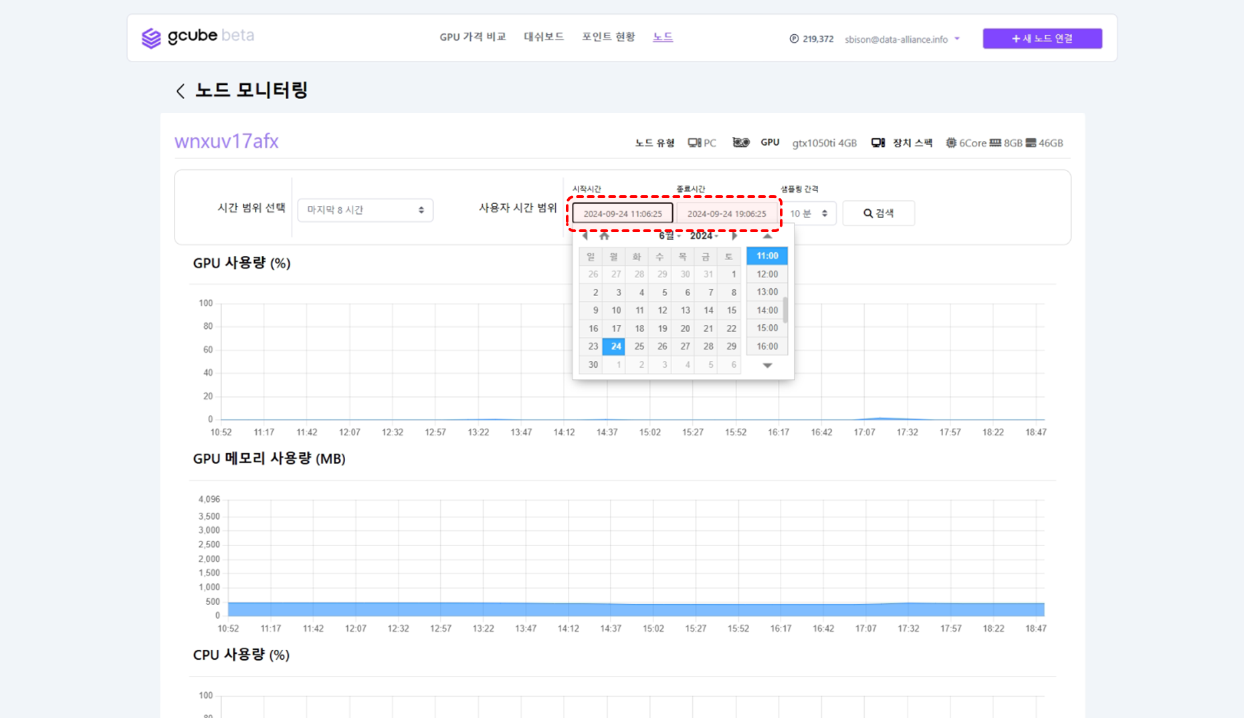Select 13:00 in the time list
Screen dimensions: 1244x718
pyautogui.click(x=767, y=292)
